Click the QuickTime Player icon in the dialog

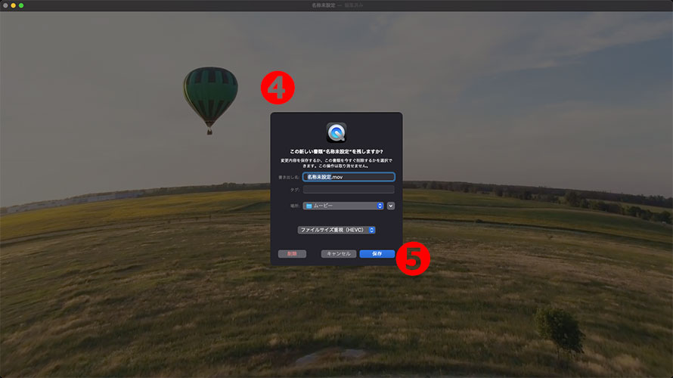(x=336, y=132)
